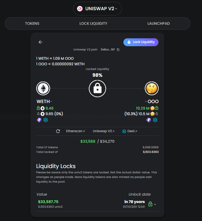
Task: Click the unlock date 01/10/2101 12:00
Action: point(134,207)
